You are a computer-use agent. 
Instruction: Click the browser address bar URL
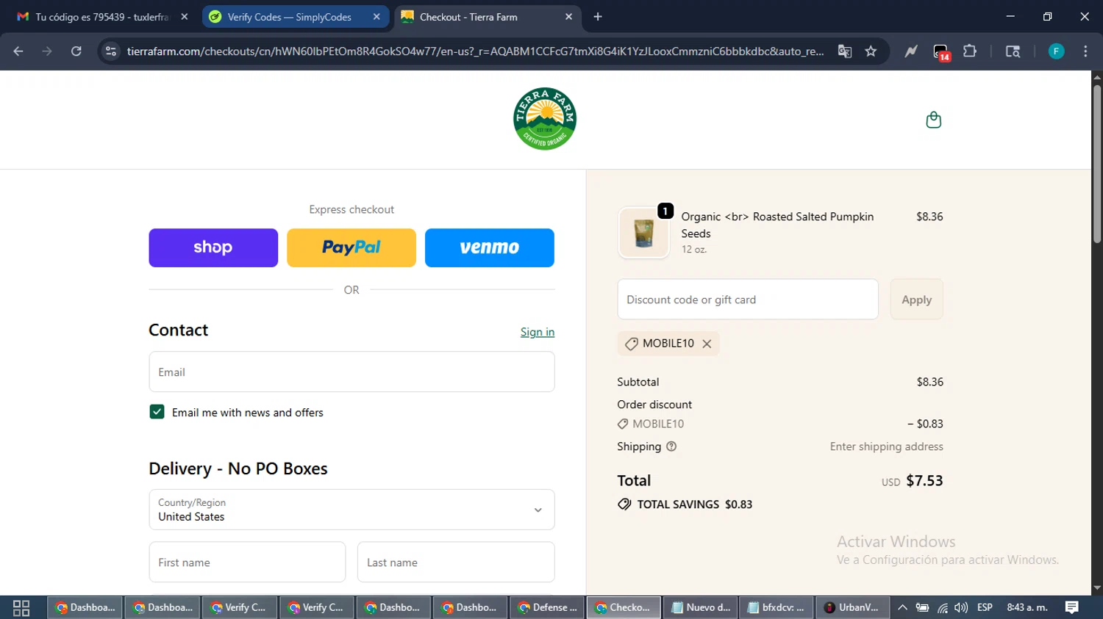475,51
